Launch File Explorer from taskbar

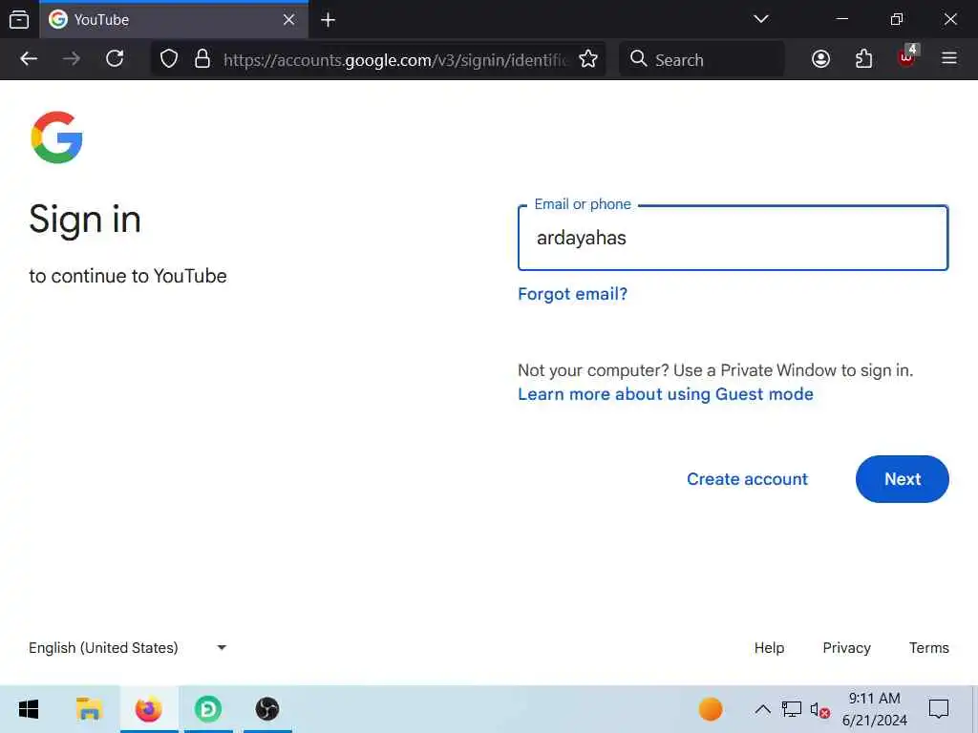click(x=89, y=709)
